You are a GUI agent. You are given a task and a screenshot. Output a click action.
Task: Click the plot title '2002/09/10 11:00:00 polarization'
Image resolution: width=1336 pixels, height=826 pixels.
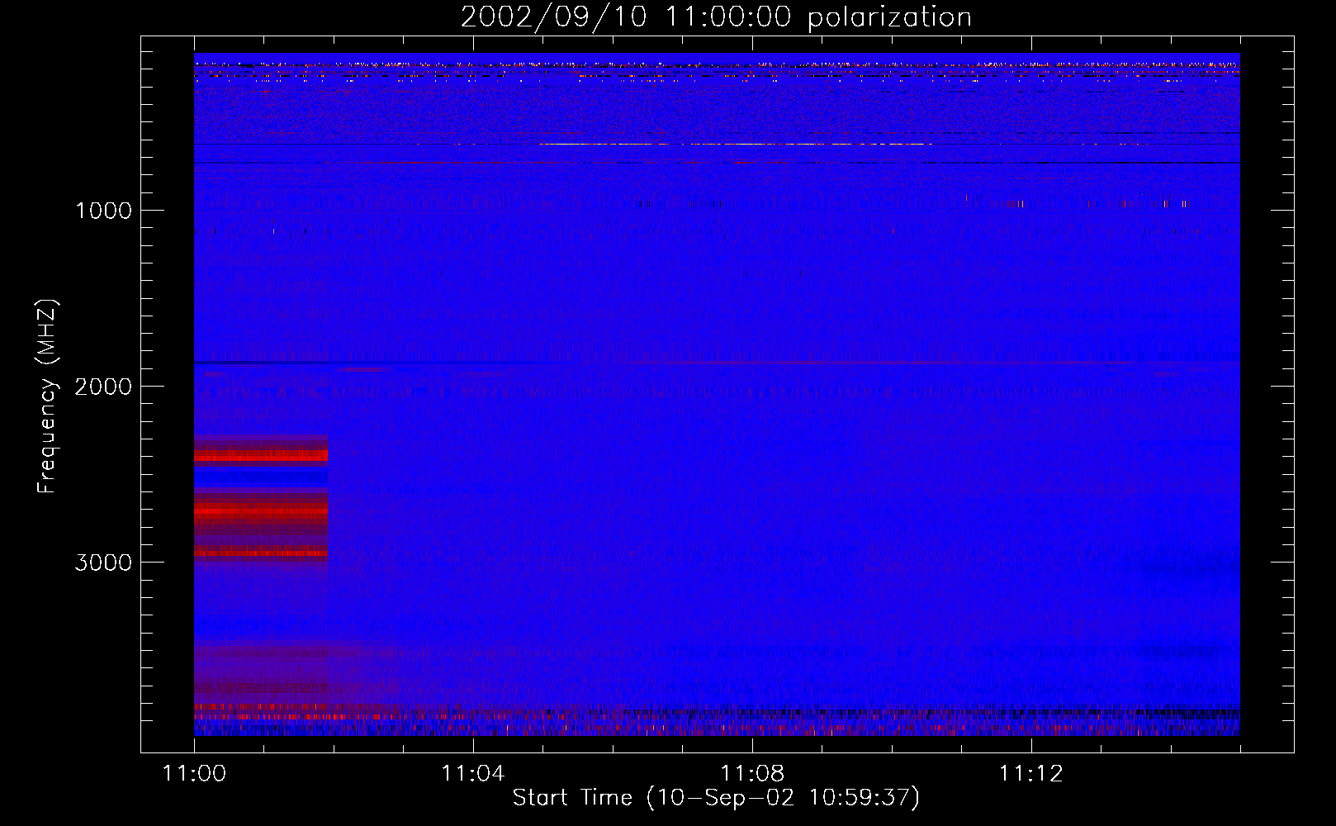point(716,17)
